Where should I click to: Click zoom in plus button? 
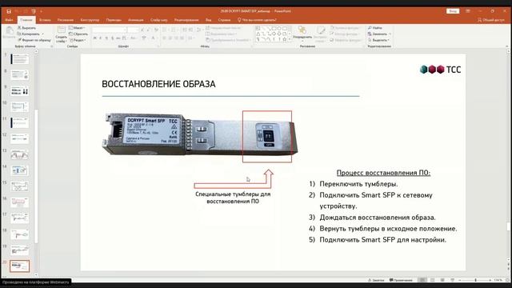[x=490, y=280]
